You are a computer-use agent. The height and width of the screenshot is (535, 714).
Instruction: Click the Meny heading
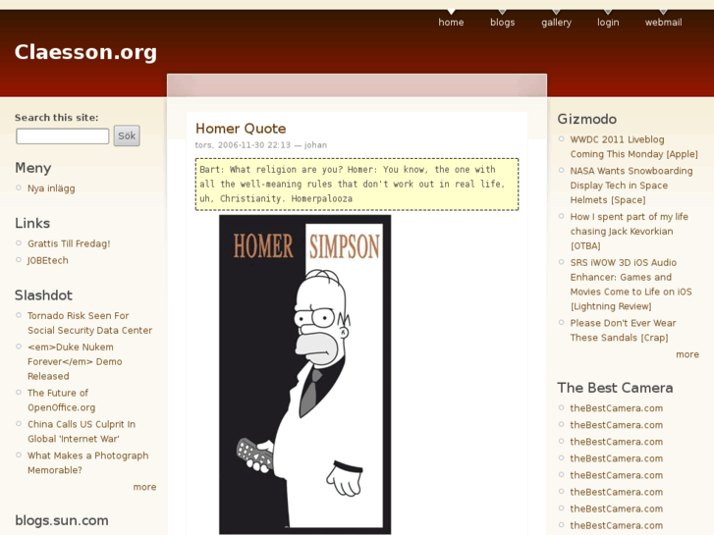pos(32,168)
